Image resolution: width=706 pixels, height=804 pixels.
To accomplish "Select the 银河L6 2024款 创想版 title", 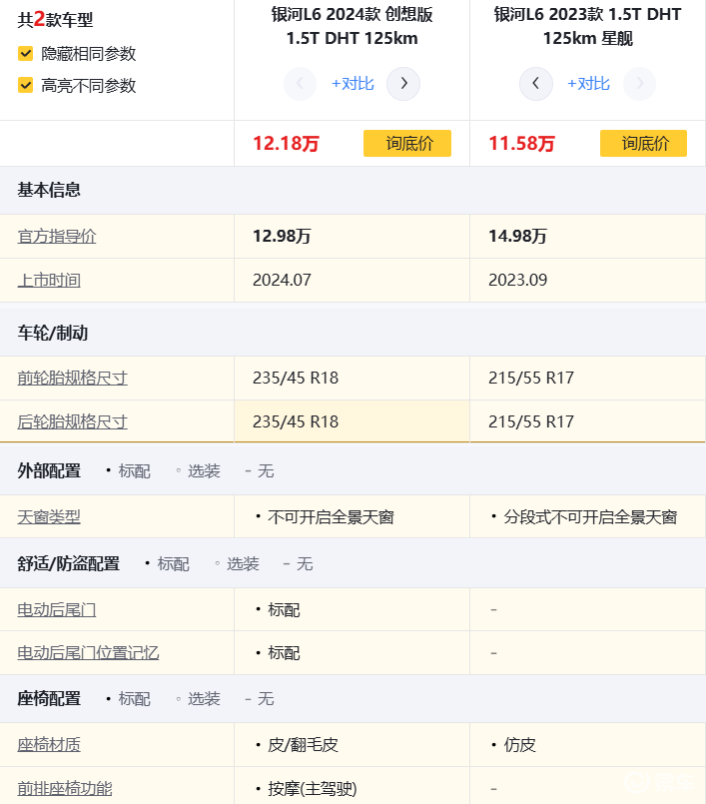I will (x=353, y=26).
